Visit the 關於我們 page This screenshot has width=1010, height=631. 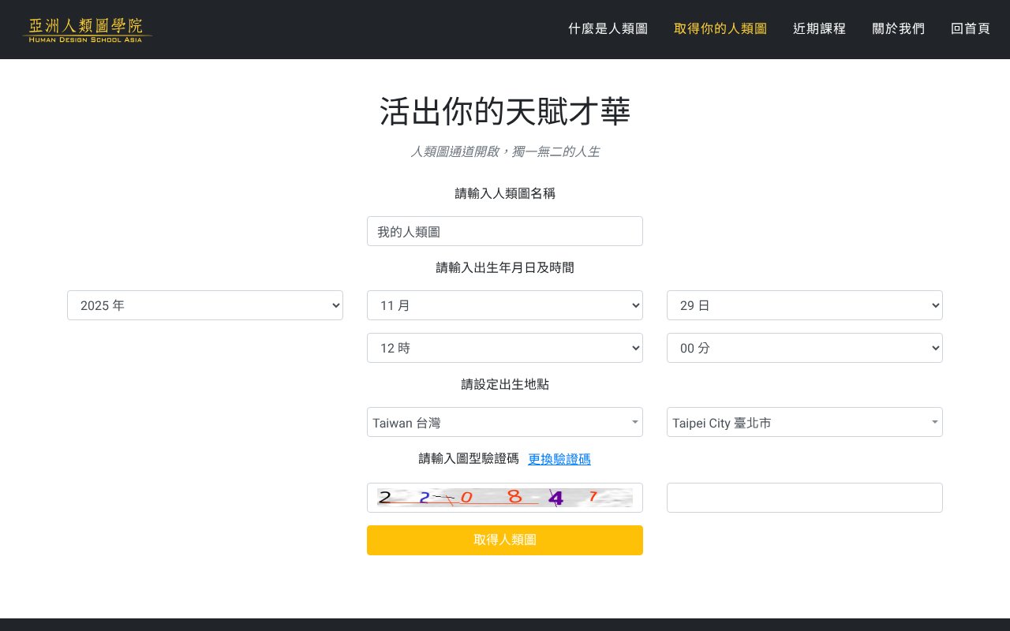coord(898,28)
